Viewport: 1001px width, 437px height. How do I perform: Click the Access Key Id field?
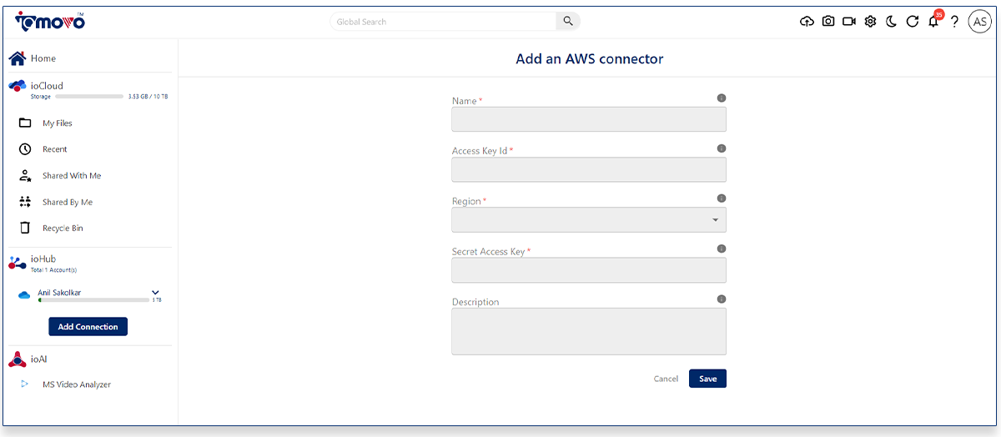(x=589, y=170)
